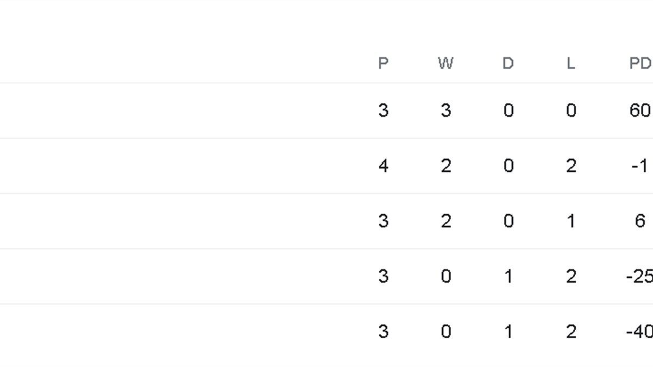Click the -25 point-difference value

(639, 276)
